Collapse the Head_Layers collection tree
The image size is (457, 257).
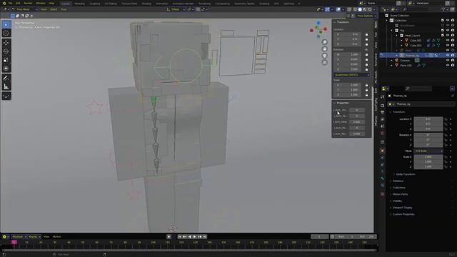click(397, 35)
